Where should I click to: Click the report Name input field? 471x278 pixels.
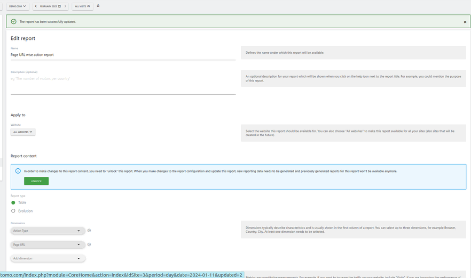point(123,55)
